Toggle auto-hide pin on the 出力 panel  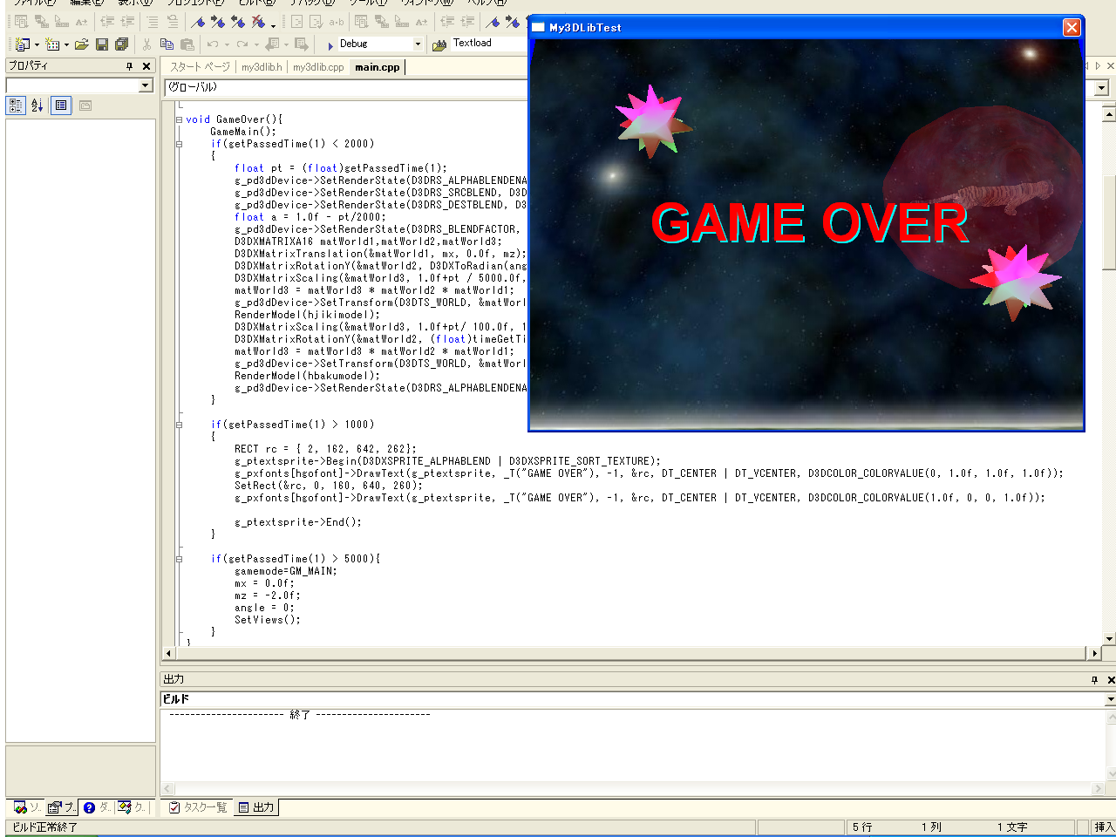point(1094,679)
